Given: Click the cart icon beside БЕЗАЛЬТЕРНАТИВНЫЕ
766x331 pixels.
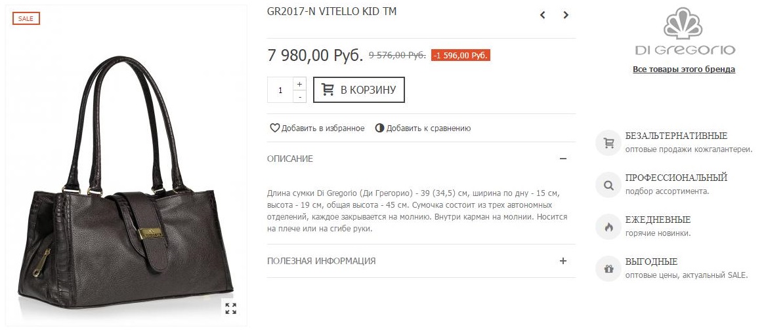Looking at the screenshot, I should point(608,143).
